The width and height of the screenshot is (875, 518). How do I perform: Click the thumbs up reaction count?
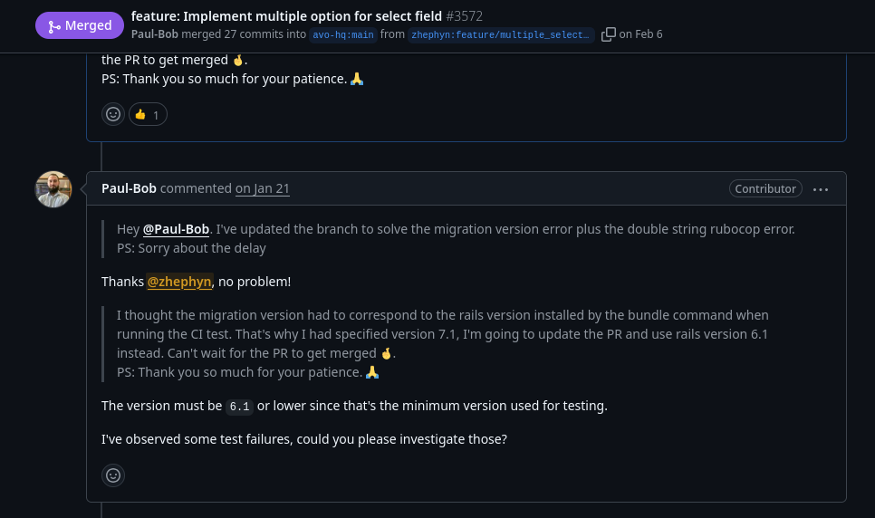[156, 115]
